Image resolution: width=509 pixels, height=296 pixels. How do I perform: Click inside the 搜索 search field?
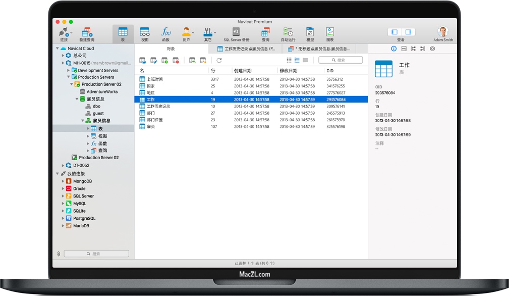pos(341,59)
